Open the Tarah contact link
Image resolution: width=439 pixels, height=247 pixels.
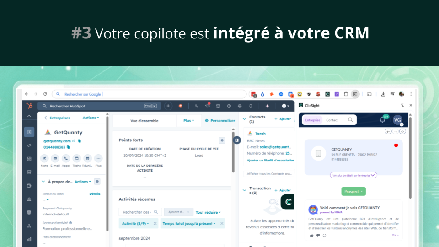pyautogui.click(x=260, y=134)
